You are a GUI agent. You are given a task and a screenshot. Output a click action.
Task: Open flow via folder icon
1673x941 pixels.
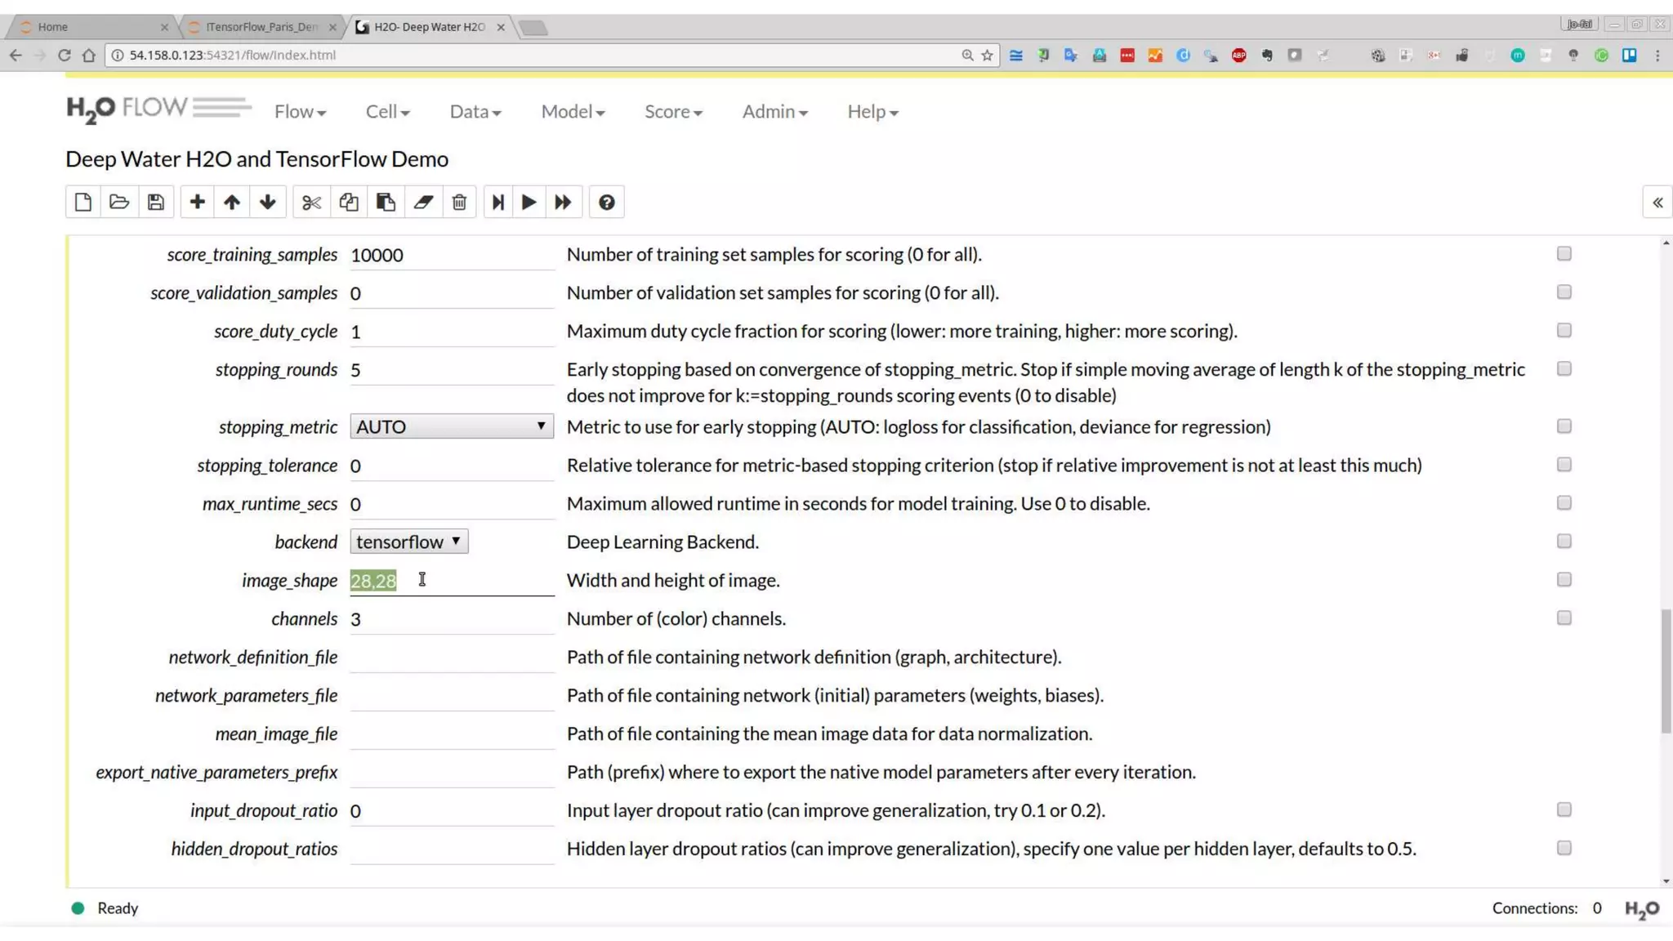(119, 202)
